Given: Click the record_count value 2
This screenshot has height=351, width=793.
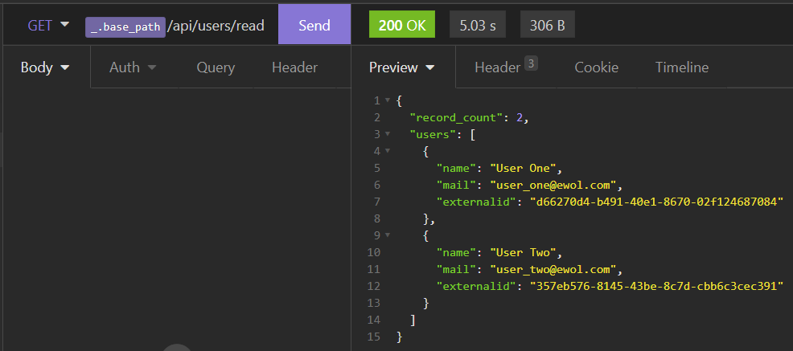Looking at the screenshot, I should pos(520,118).
